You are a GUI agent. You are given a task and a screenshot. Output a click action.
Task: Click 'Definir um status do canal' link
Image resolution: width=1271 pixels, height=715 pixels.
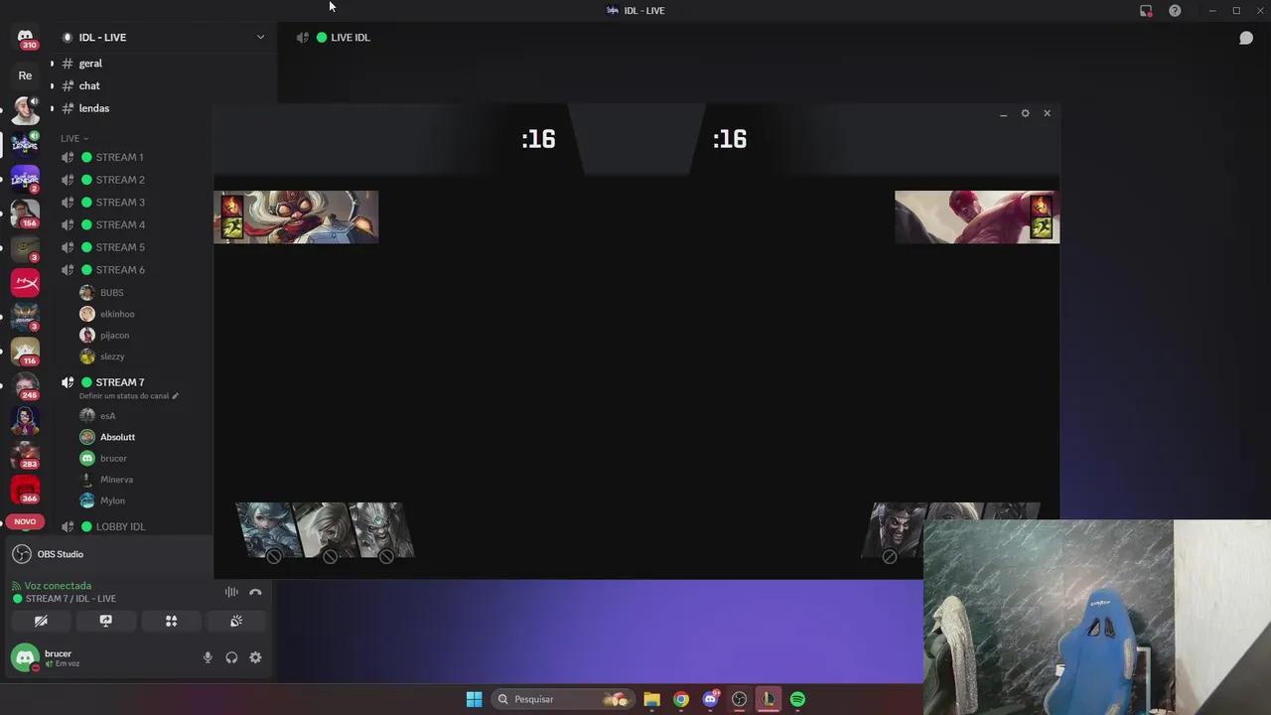(x=129, y=396)
